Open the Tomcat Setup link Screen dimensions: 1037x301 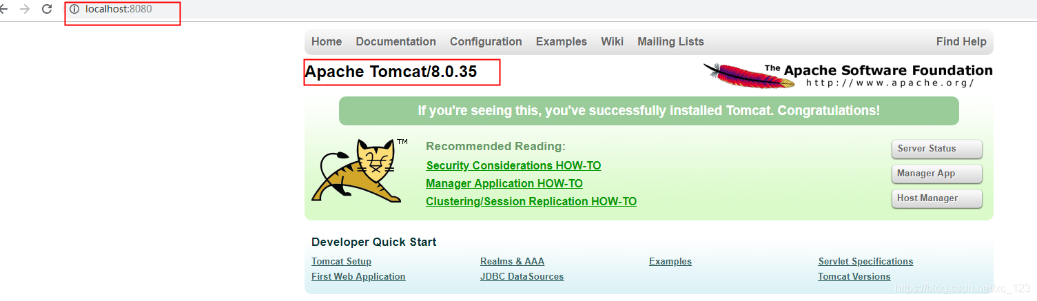click(341, 261)
